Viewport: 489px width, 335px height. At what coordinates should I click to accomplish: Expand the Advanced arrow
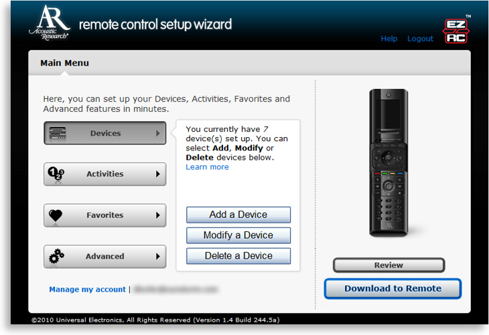[158, 256]
